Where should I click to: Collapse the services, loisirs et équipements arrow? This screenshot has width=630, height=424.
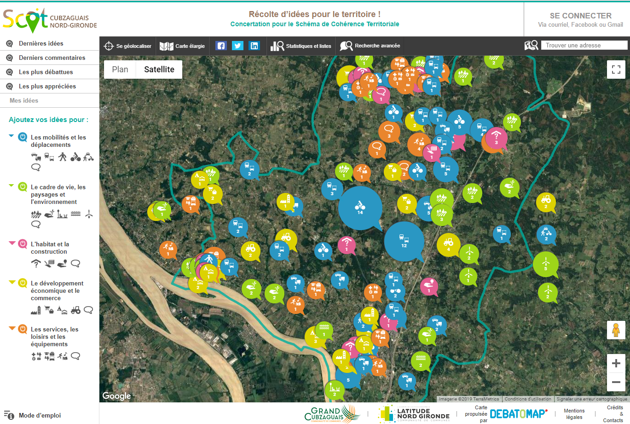[x=12, y=328]
